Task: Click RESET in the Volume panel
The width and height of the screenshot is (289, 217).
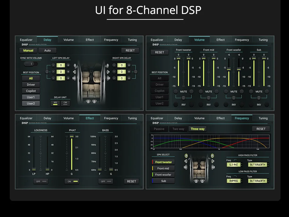Action: coord(159,52)
